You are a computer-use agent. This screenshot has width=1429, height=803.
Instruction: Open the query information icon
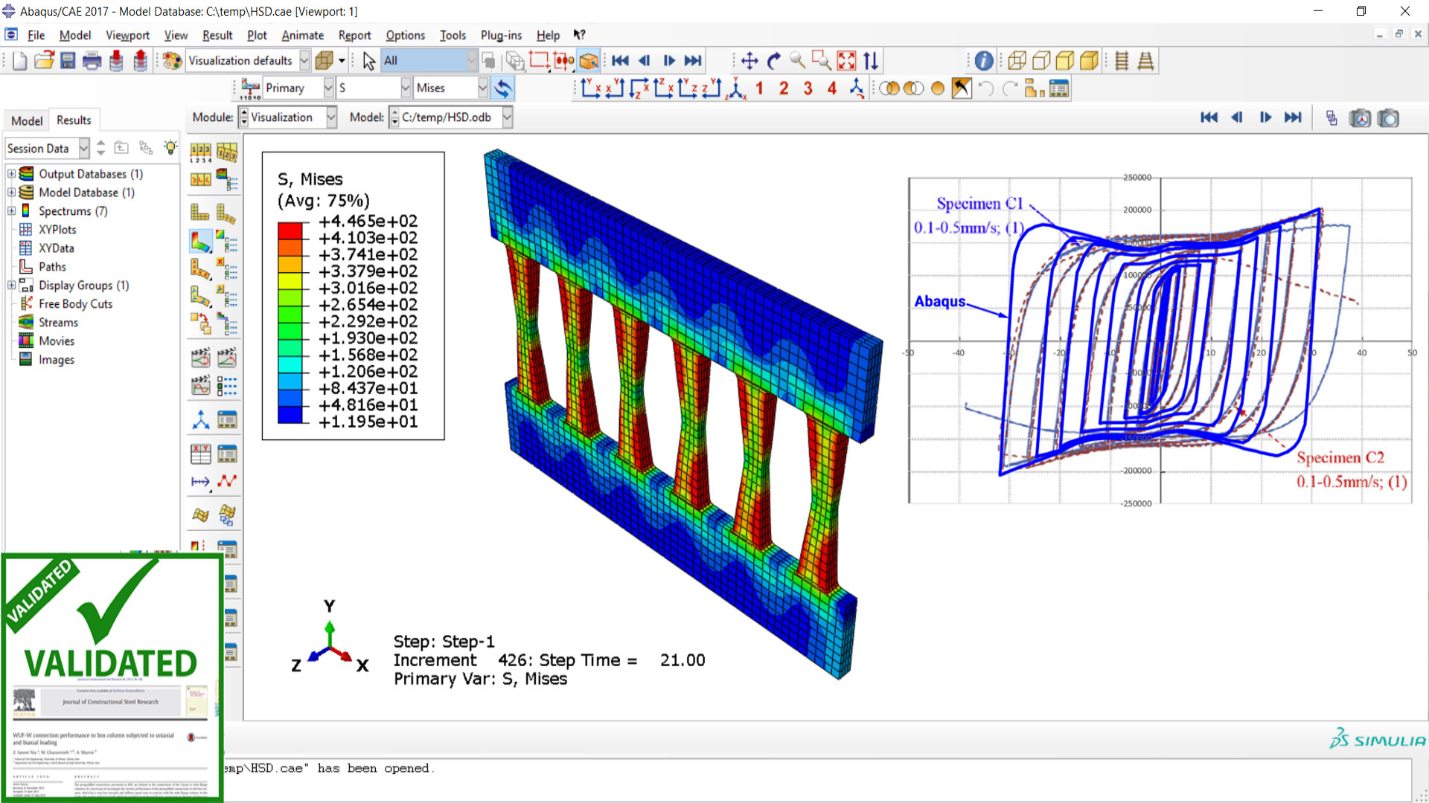984,61
